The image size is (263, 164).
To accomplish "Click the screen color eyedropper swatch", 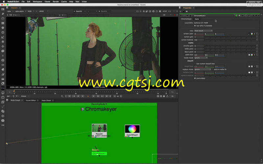I will coord(249,34).
